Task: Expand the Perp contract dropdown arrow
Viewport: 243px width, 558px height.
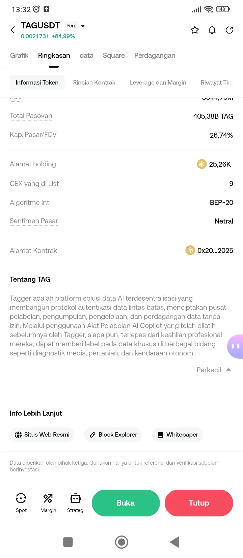Action: pos(83,26)
